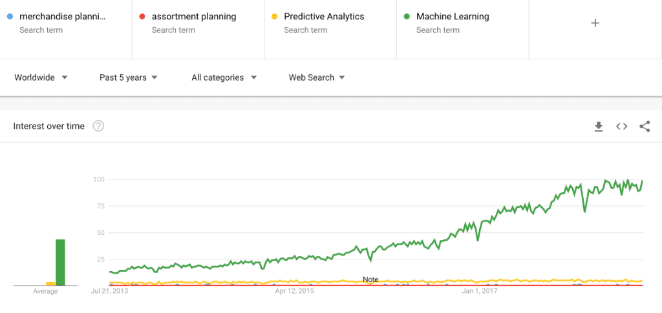Click the green Average bar
The height and width of the screenshot is (313, 662).
pyautogui.click(x=60, y=262)
